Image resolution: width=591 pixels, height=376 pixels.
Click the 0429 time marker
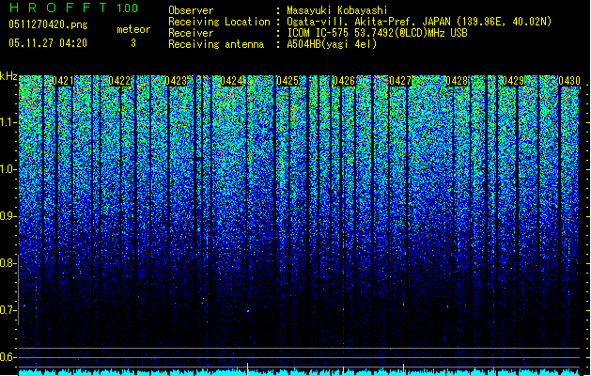tap(513, 81)
